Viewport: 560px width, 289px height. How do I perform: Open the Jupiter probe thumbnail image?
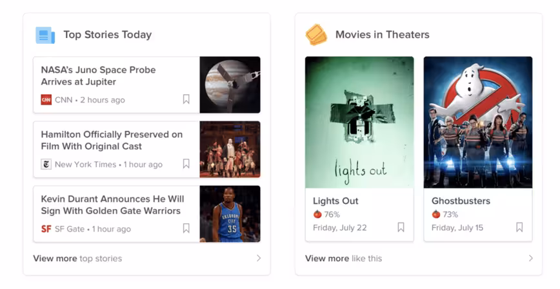pos(230,85)
